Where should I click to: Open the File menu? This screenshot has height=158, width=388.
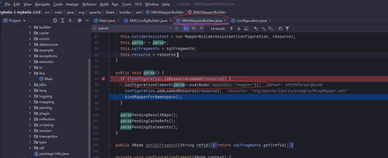[x=7, y=4]
